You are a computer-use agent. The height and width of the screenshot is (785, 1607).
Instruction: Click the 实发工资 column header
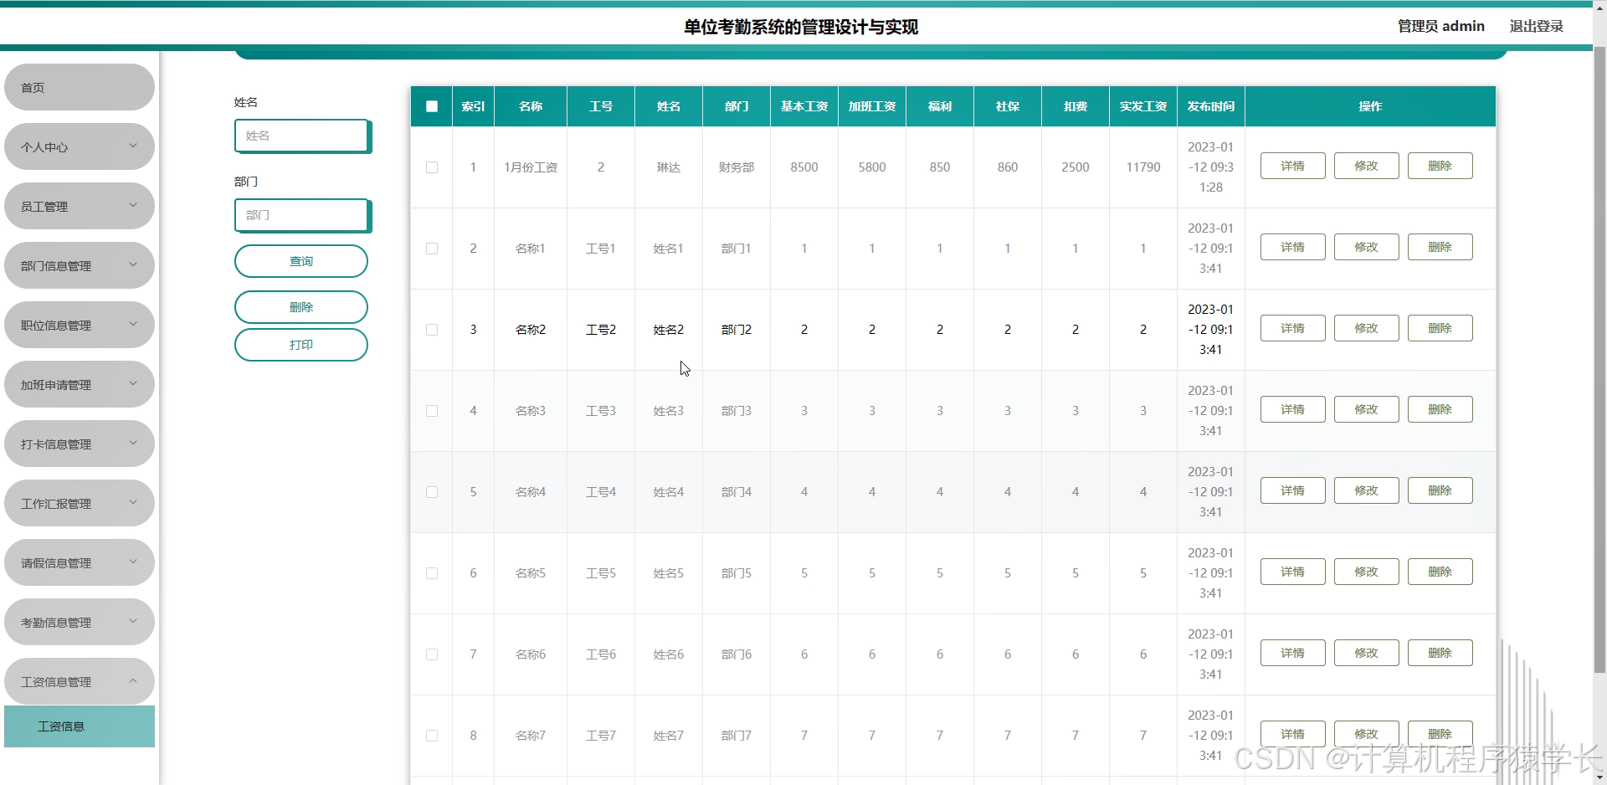[1143, 106]
